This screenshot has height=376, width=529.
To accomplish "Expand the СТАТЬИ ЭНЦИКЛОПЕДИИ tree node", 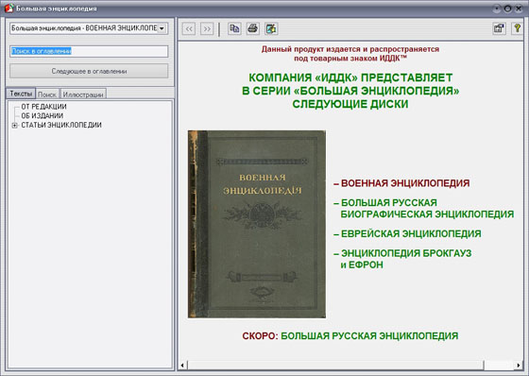I will [x=14, y=126].
